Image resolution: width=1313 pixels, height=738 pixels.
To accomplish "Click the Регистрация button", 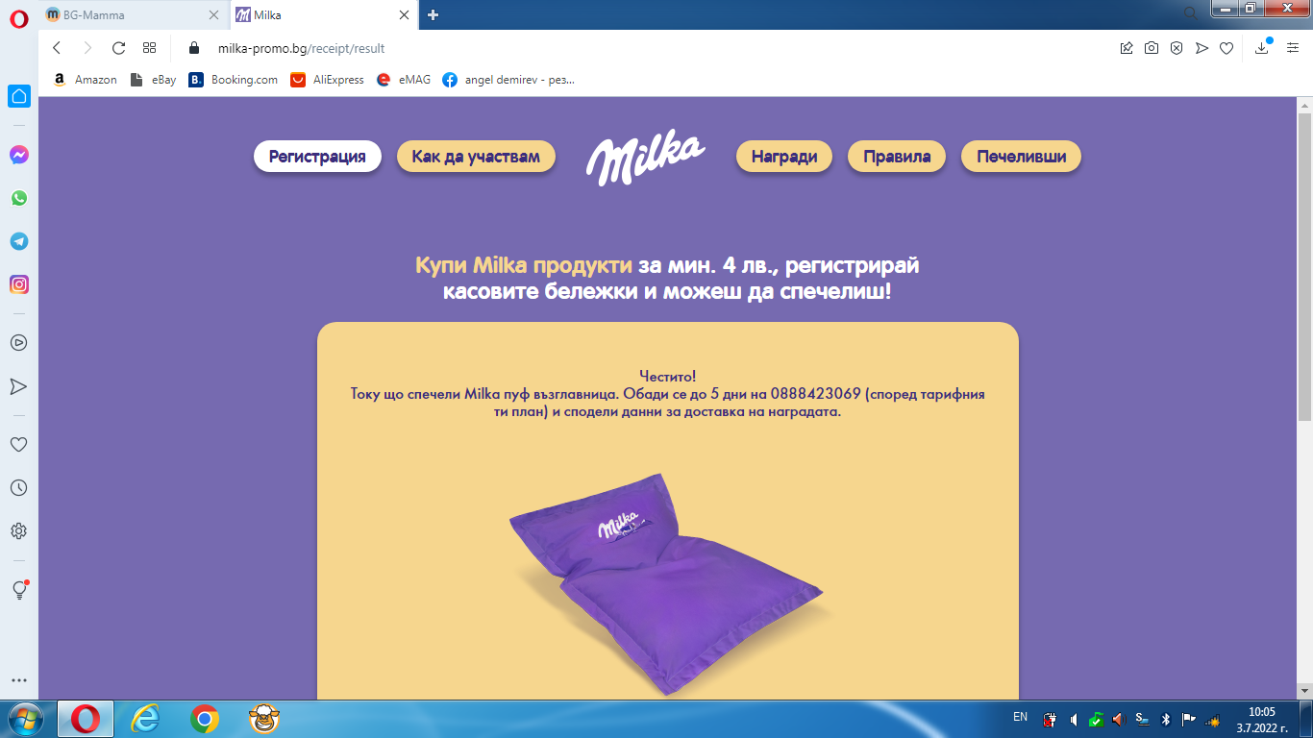I will click(317, 157).
